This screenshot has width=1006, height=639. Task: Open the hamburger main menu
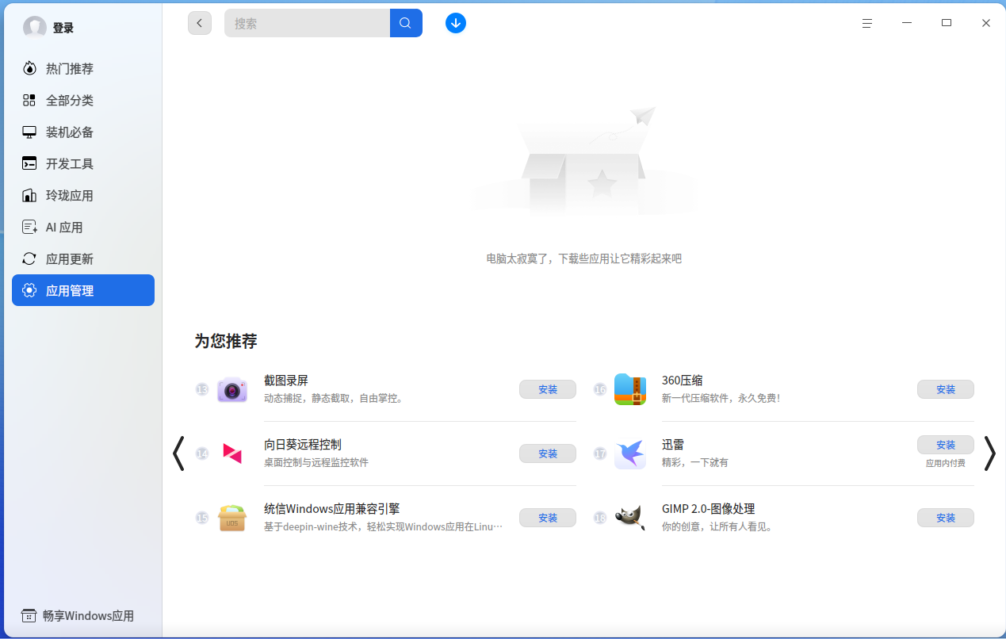pos(867,23)
